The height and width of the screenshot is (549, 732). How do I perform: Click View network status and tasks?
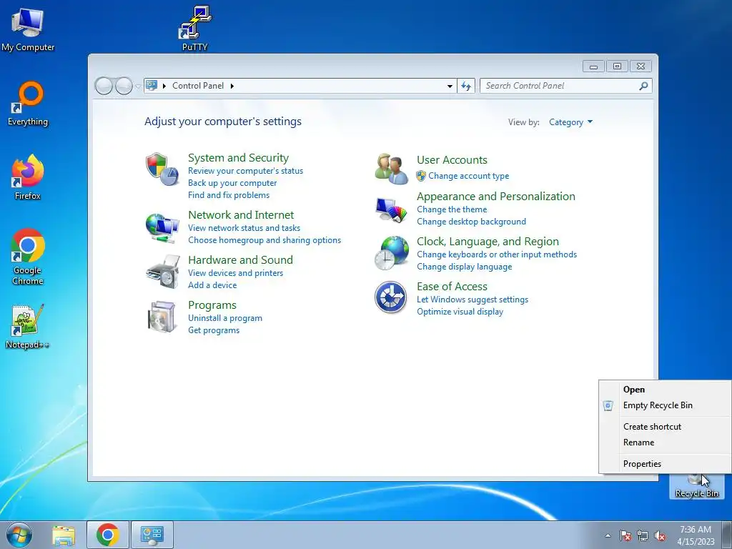pyautogui.click(x=244, y=228)
